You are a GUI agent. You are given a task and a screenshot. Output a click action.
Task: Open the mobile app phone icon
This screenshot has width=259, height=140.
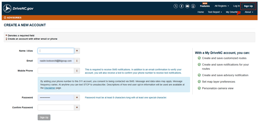[193, 6]
